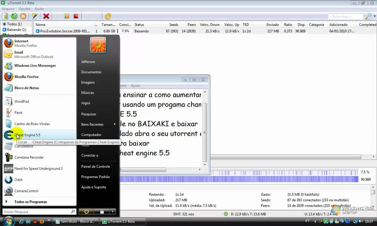Switch to Sem título - Bloco de Notas taskbar button
377x226 pixels.
point(76,222)
